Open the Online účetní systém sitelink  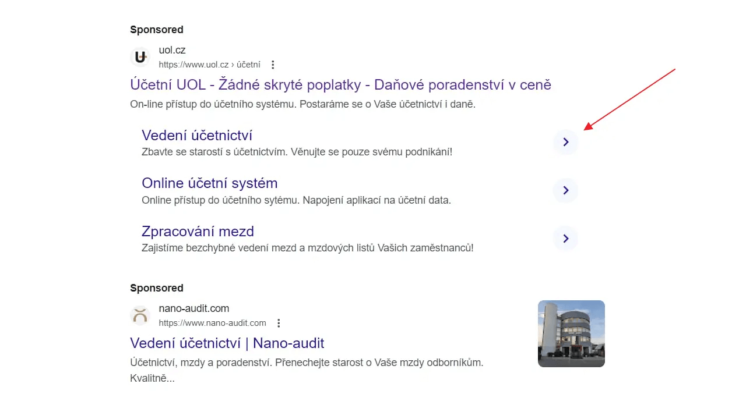coord(209,183)
